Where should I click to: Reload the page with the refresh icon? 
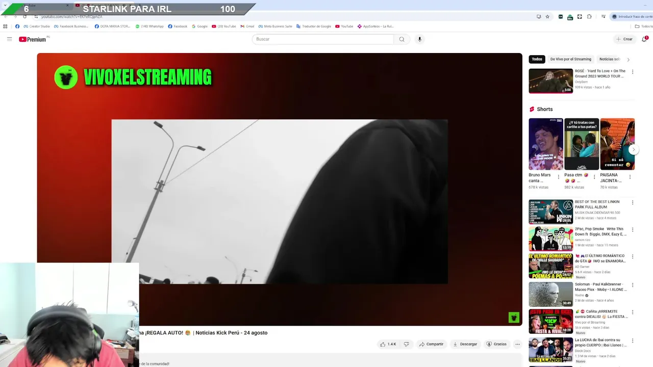click(x=24, y=17)
